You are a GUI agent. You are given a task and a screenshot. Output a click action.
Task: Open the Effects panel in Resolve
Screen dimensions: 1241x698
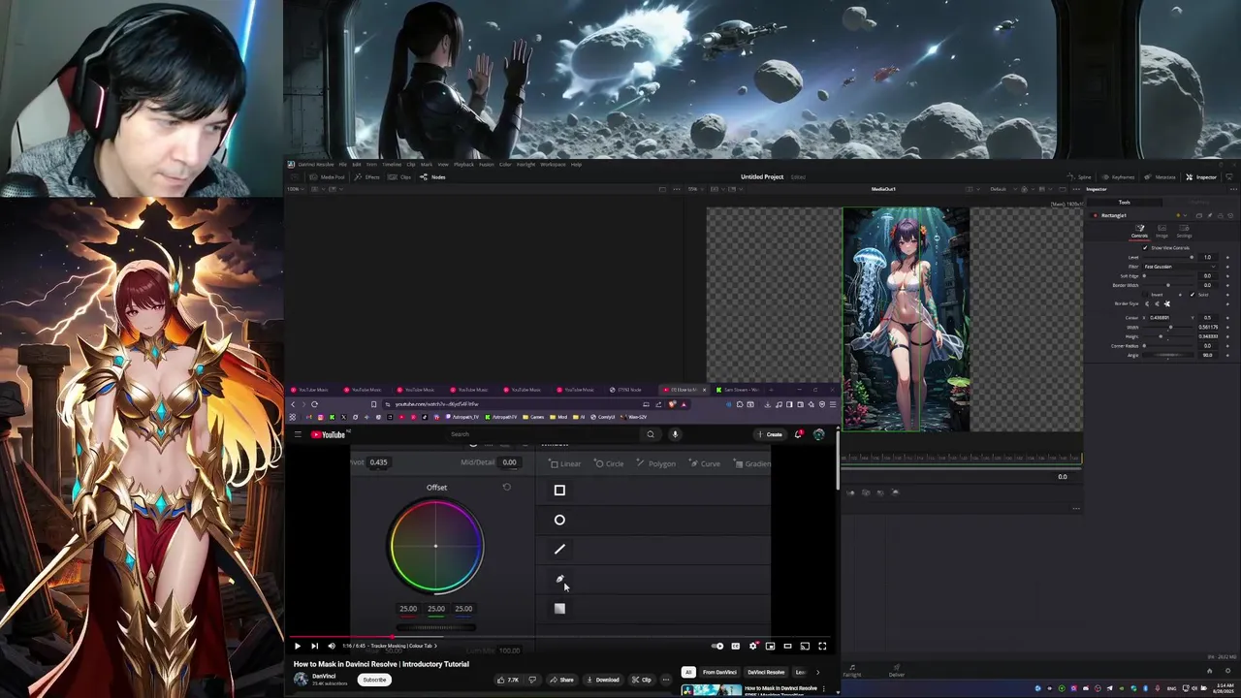pos(366,177)
